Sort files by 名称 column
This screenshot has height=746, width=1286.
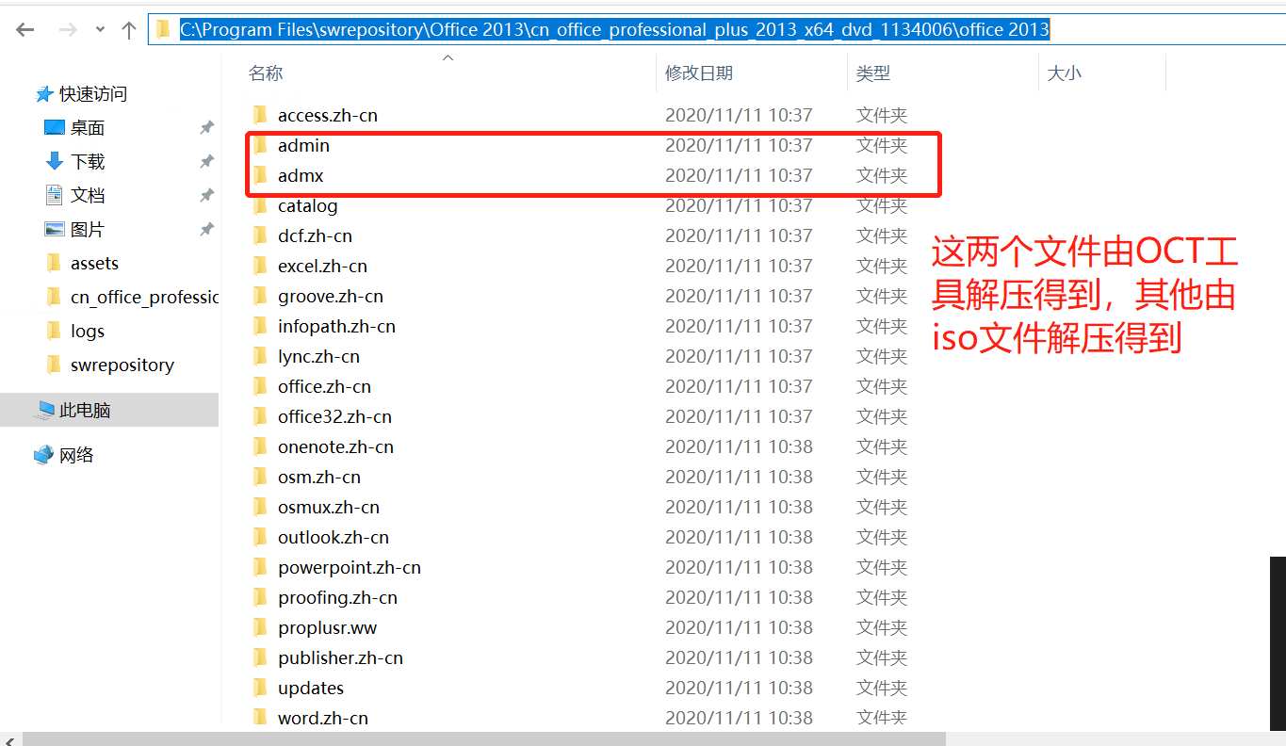coord(266,73)
